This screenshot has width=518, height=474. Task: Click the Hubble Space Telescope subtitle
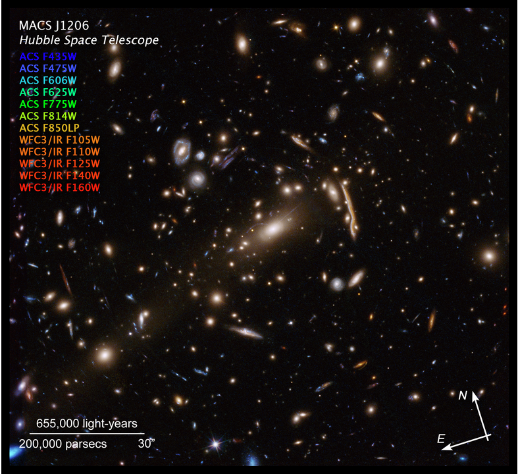coord(89,41)
